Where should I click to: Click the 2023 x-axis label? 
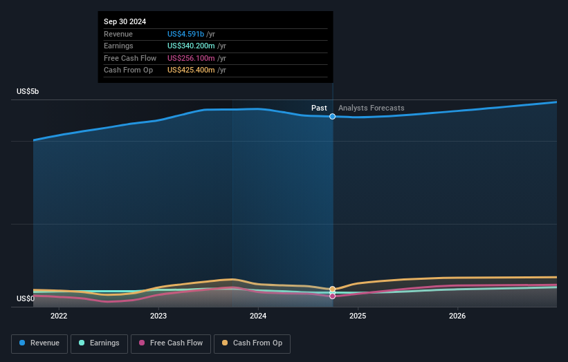[158, 316]
